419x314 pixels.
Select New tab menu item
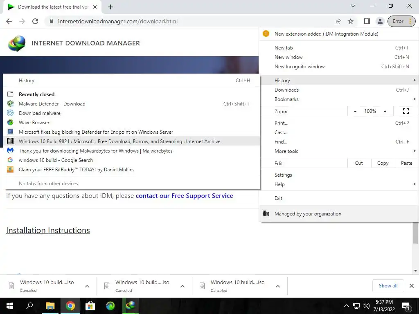click(x=338, y=48)
